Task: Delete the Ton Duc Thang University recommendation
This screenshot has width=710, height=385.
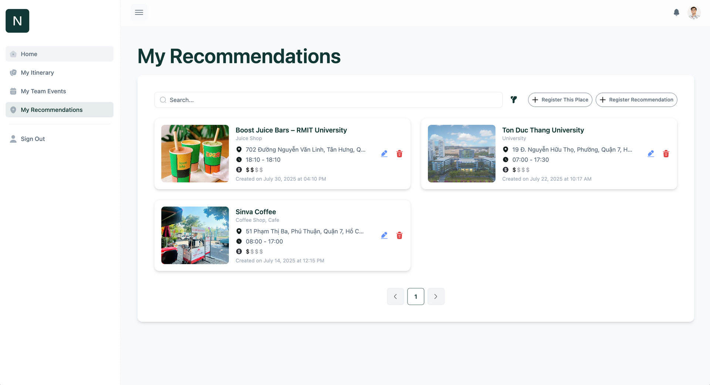Action: (666, 154)
